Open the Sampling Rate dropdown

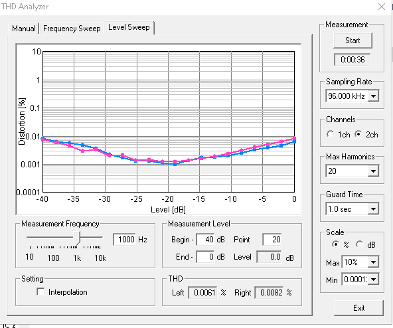click(373, 96)
